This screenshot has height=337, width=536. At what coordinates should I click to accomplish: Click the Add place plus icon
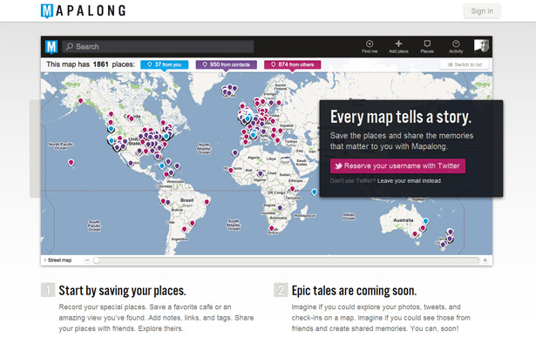(398, 44)
